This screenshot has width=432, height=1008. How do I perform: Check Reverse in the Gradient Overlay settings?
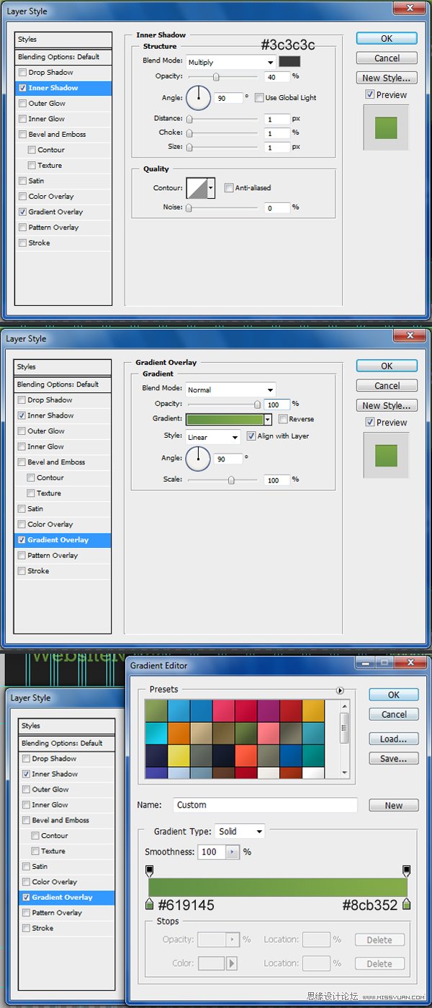[x=283, y=419]
